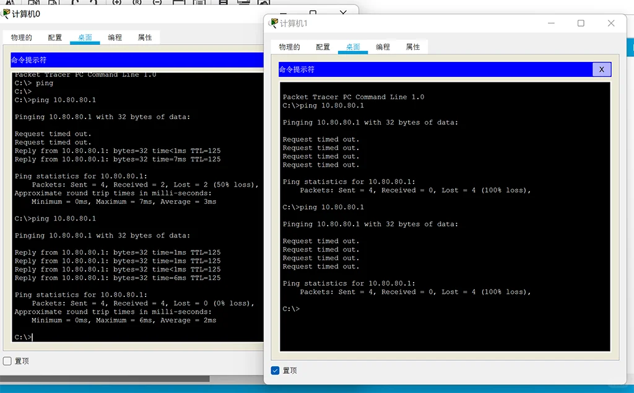
Task: Click the 命令提示符 title bar in 计算机0
Action: click(137, 60)
